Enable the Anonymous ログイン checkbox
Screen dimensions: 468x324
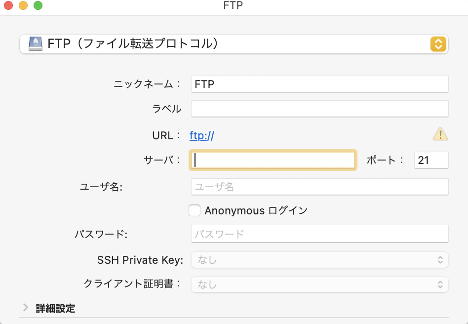pyautogui.click(x=195, y=210)
